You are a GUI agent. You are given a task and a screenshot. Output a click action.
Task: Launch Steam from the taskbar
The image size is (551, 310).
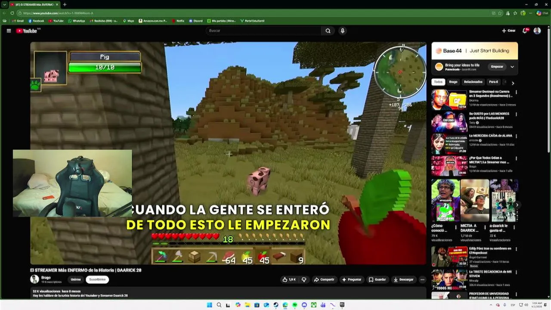point(276,305)
